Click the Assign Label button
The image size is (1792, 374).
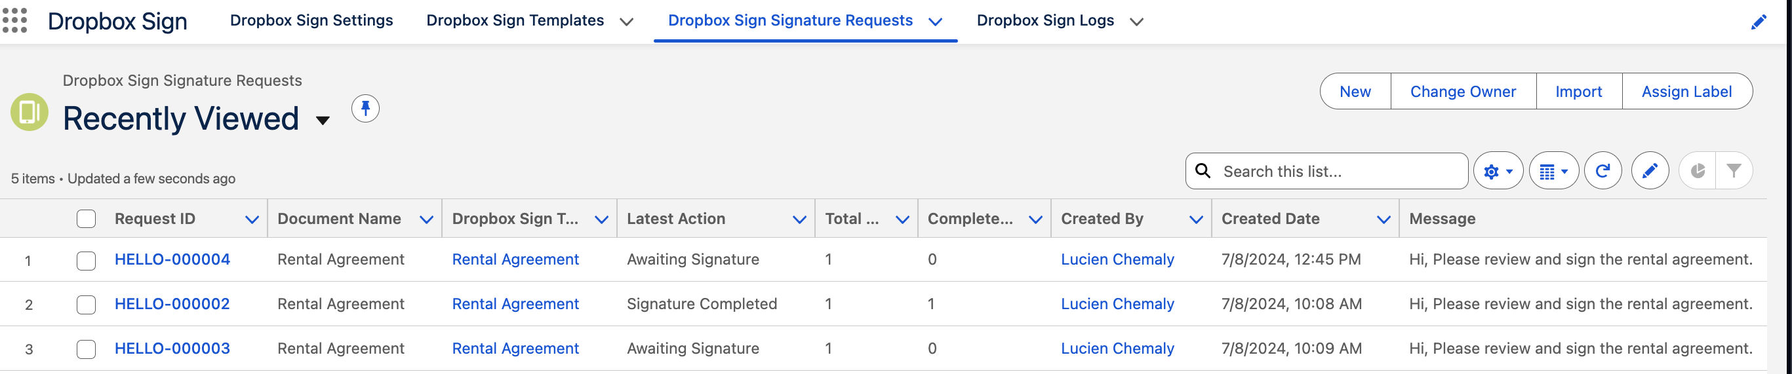click(x=1686, y=91)
